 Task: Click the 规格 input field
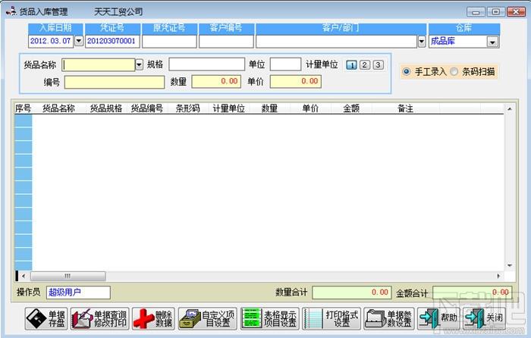click(206, 64)
